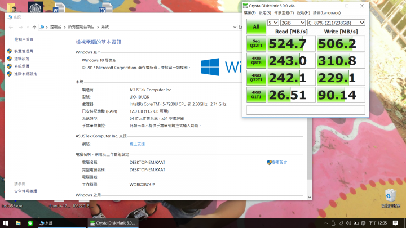Refresh the System control panel window
The width and height of the screenshot is (406, 228).
(x=240, y=27)
